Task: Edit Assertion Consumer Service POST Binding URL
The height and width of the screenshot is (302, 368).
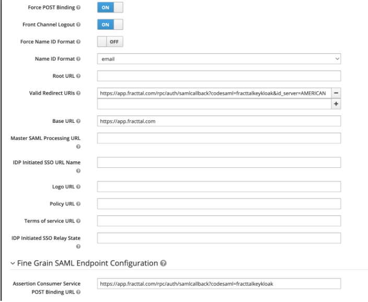Action: pos(219,284)
